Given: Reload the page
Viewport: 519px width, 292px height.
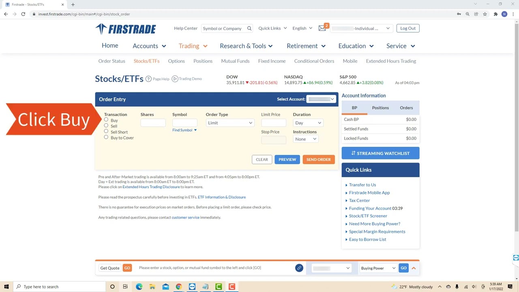Looking at the screenshot, I should 23,14.
